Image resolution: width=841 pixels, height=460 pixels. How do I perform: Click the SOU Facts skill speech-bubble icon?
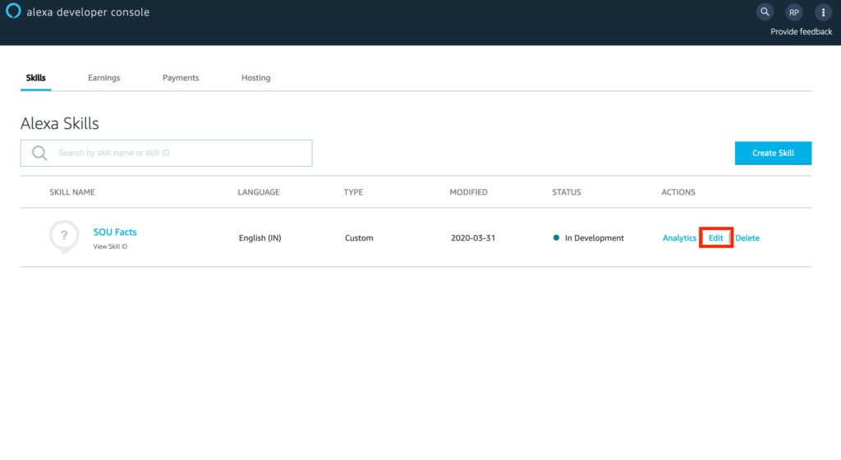(x=64, y=237)
